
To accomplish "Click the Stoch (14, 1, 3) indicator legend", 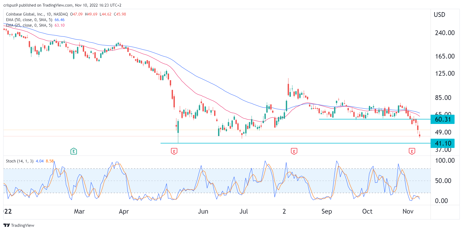I will (20, 161).
